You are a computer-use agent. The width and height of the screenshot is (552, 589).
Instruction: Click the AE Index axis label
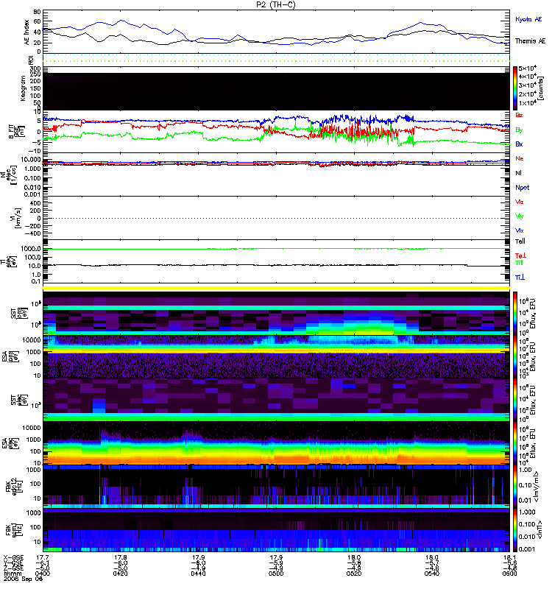[28, 31]
